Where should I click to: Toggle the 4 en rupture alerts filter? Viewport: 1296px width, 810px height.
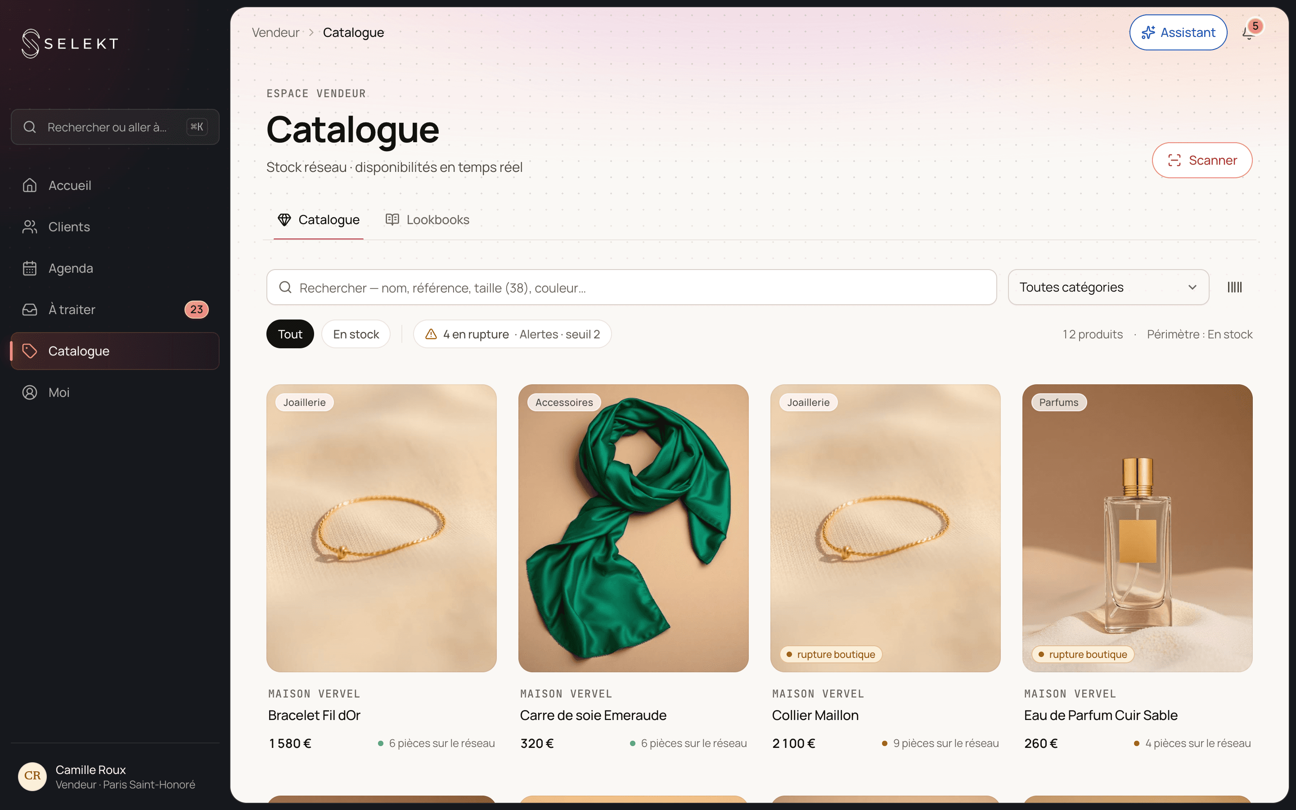point(513,334)
